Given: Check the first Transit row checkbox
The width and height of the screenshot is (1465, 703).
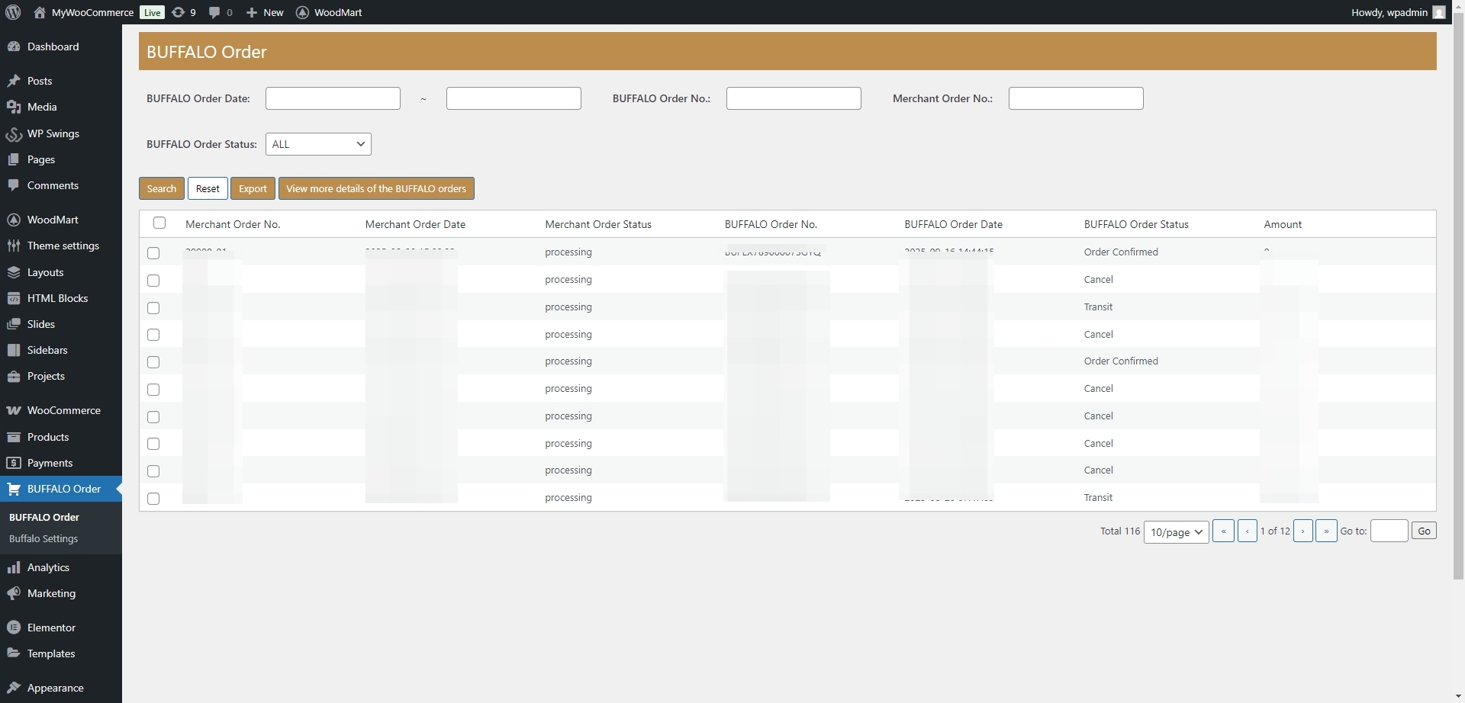Looking at the screenshot, I should (153, 308).
